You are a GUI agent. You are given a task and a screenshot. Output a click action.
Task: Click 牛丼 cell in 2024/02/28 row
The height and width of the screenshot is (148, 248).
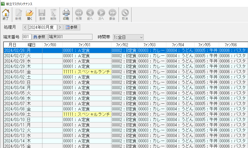tap(207, 61)
